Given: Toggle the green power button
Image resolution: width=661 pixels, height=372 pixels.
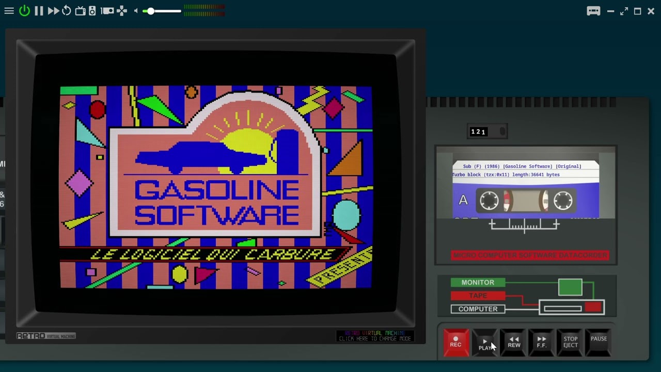Looking at the screenshot, I should [x=24, y=11].
